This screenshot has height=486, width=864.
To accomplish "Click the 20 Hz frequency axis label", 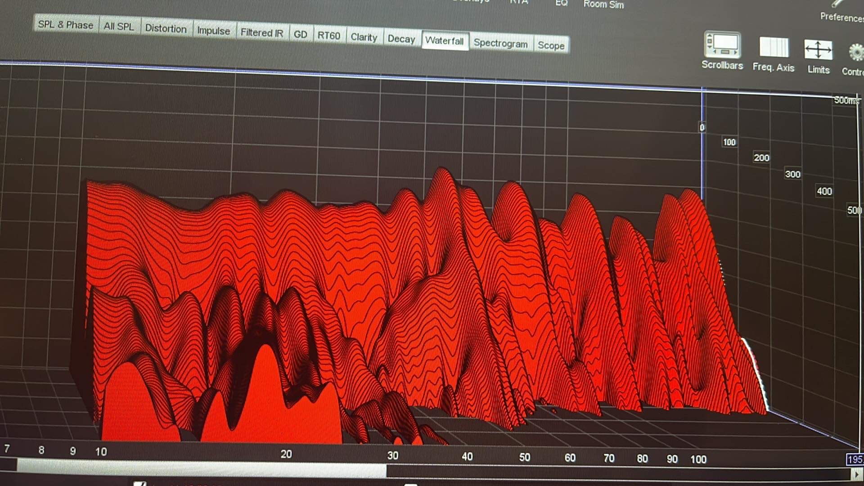I will (x=286, y=454).
